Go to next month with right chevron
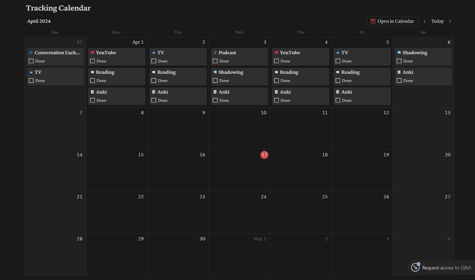This screenshot has height=280, width=475. tap(450, 21)
